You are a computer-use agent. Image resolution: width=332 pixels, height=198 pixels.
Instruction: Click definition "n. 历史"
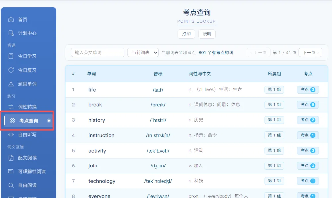196,120
